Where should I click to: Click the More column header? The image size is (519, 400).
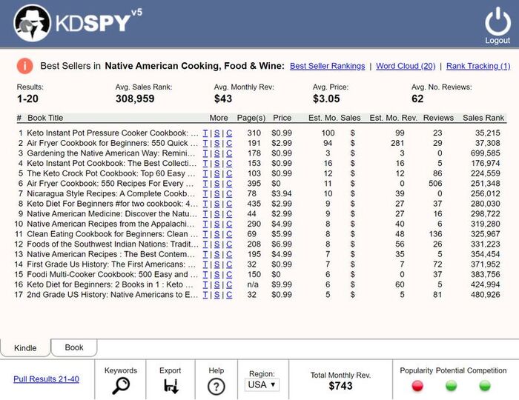click(219, 118)
